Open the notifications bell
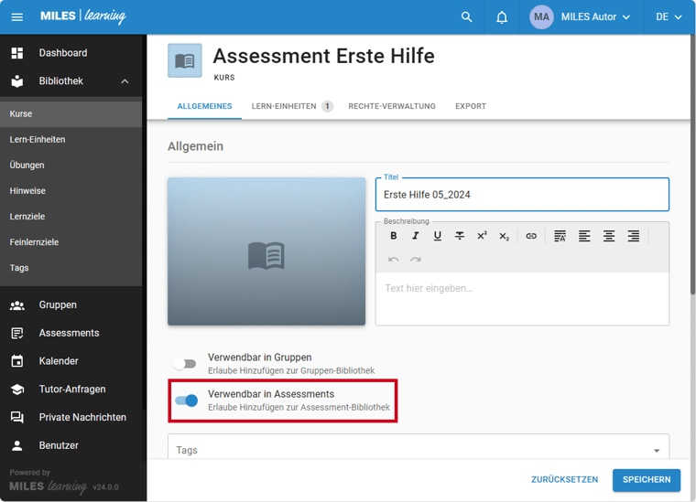The width and height of the screenshot is (696, 502). point(502,17)
